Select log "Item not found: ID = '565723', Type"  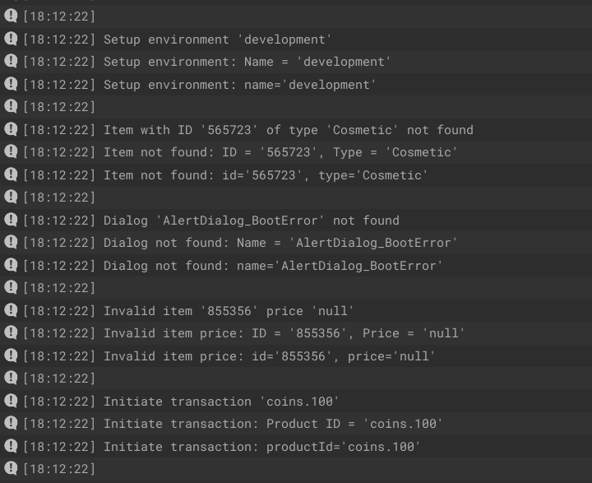[296, 152]
